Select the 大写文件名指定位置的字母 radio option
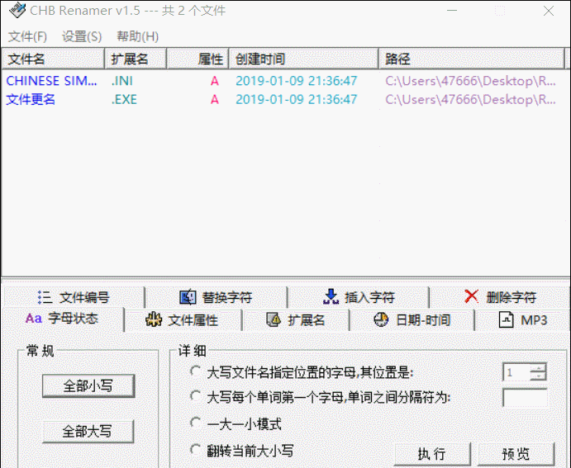 pyautogui.click(x=196, y=371)
